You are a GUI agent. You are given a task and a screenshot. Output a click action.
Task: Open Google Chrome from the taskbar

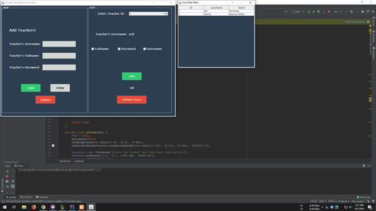[x=43, y=207]
